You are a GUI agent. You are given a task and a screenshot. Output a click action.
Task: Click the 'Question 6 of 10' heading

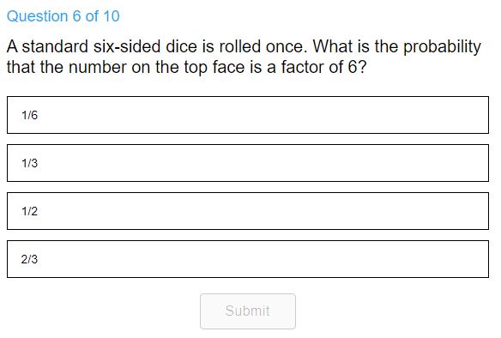(63, 16)
